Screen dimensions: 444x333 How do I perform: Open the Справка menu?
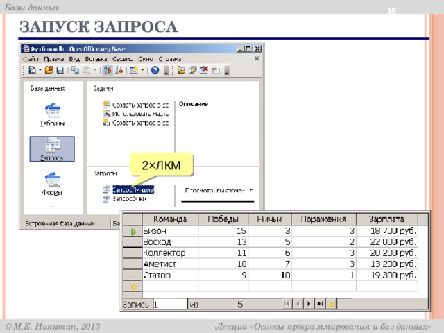click(169, 59)
